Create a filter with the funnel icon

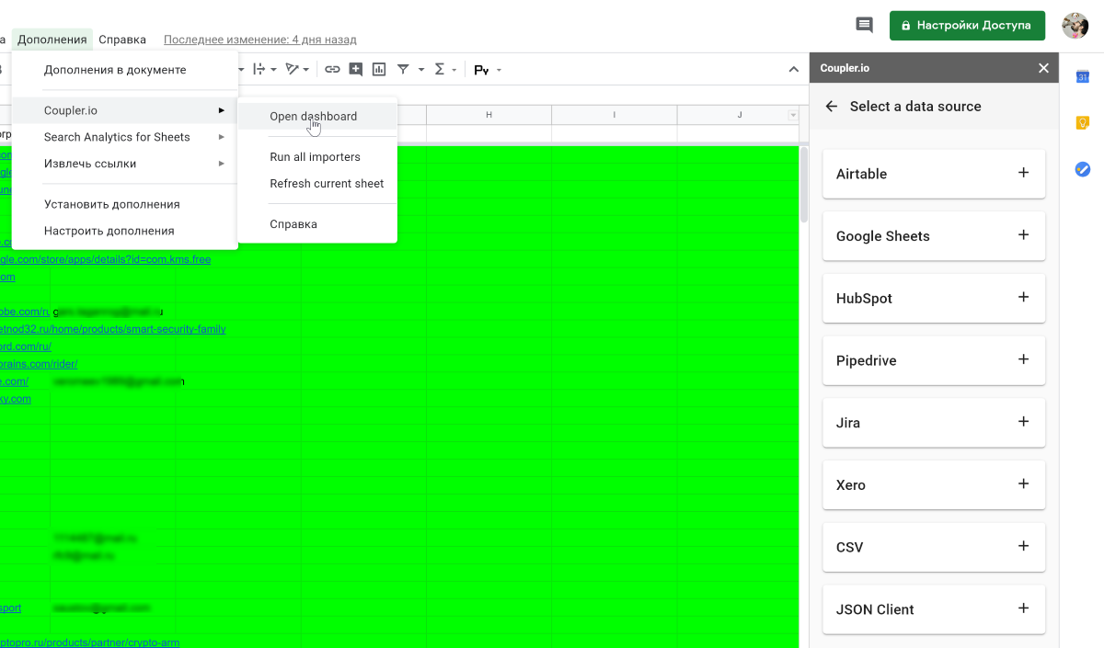[403, 69]
